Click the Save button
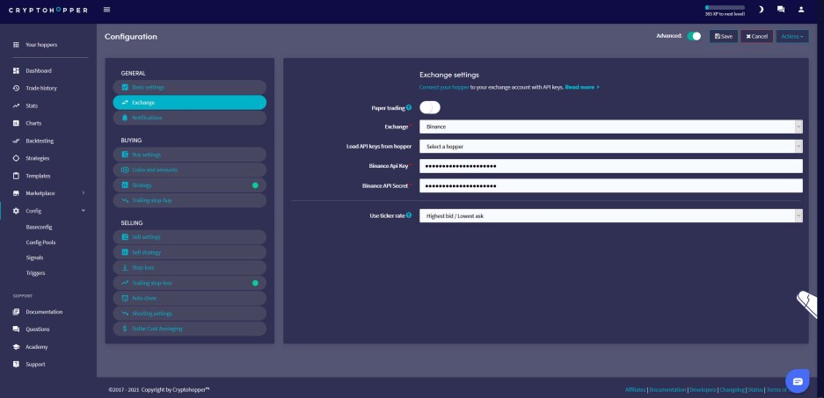This screenshot has height=398, width=824. [x=724, y=36]
